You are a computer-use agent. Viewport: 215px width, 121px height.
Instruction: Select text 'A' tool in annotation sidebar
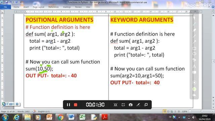click(x=194, y=66)
